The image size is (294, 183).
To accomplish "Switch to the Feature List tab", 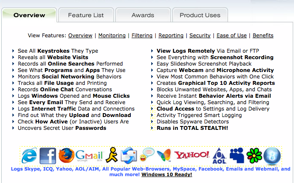I will 86,15.
